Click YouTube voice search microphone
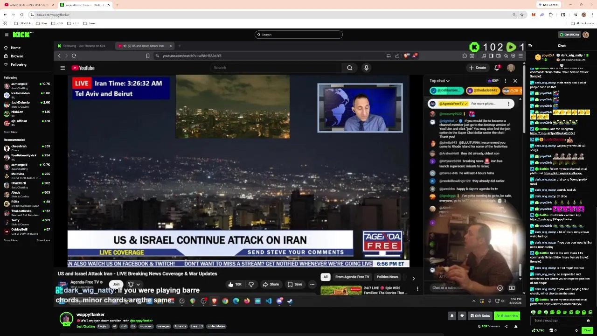597x336 pixels. [366, 68]
